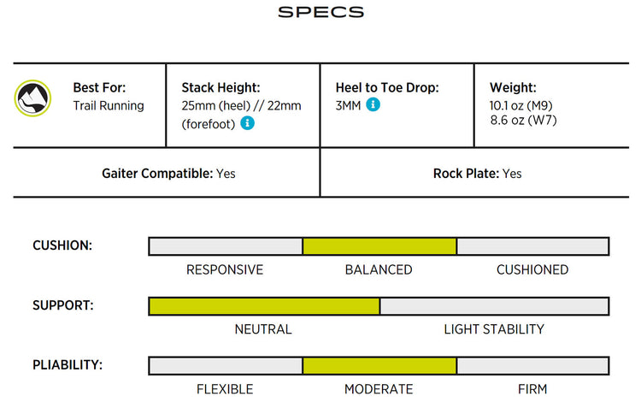Select the Firm pliability bar segment
Screen dimensions: 641x402
pos(533,366)
